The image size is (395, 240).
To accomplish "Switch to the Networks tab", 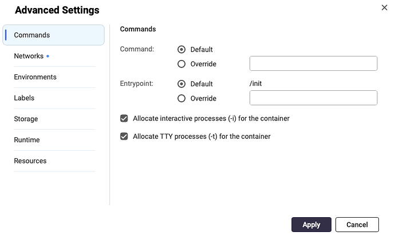I will tap(29, 56).
